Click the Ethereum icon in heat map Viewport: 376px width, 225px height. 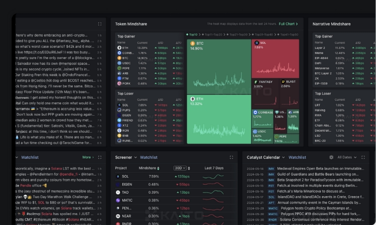[192, 99]
